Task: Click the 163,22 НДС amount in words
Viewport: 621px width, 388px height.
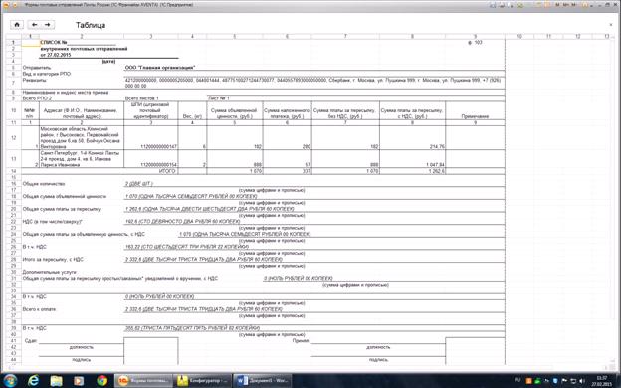Action: point(187,247)
